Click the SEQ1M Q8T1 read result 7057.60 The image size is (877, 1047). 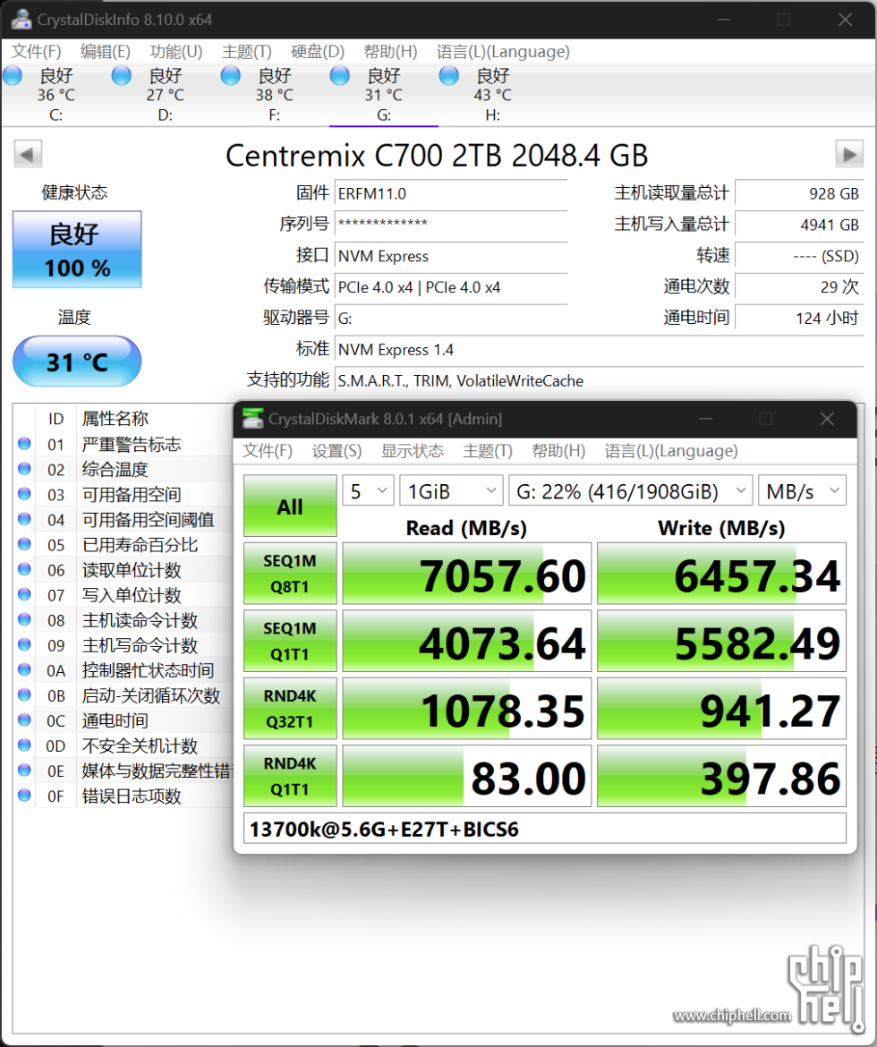tap(467, 574)
